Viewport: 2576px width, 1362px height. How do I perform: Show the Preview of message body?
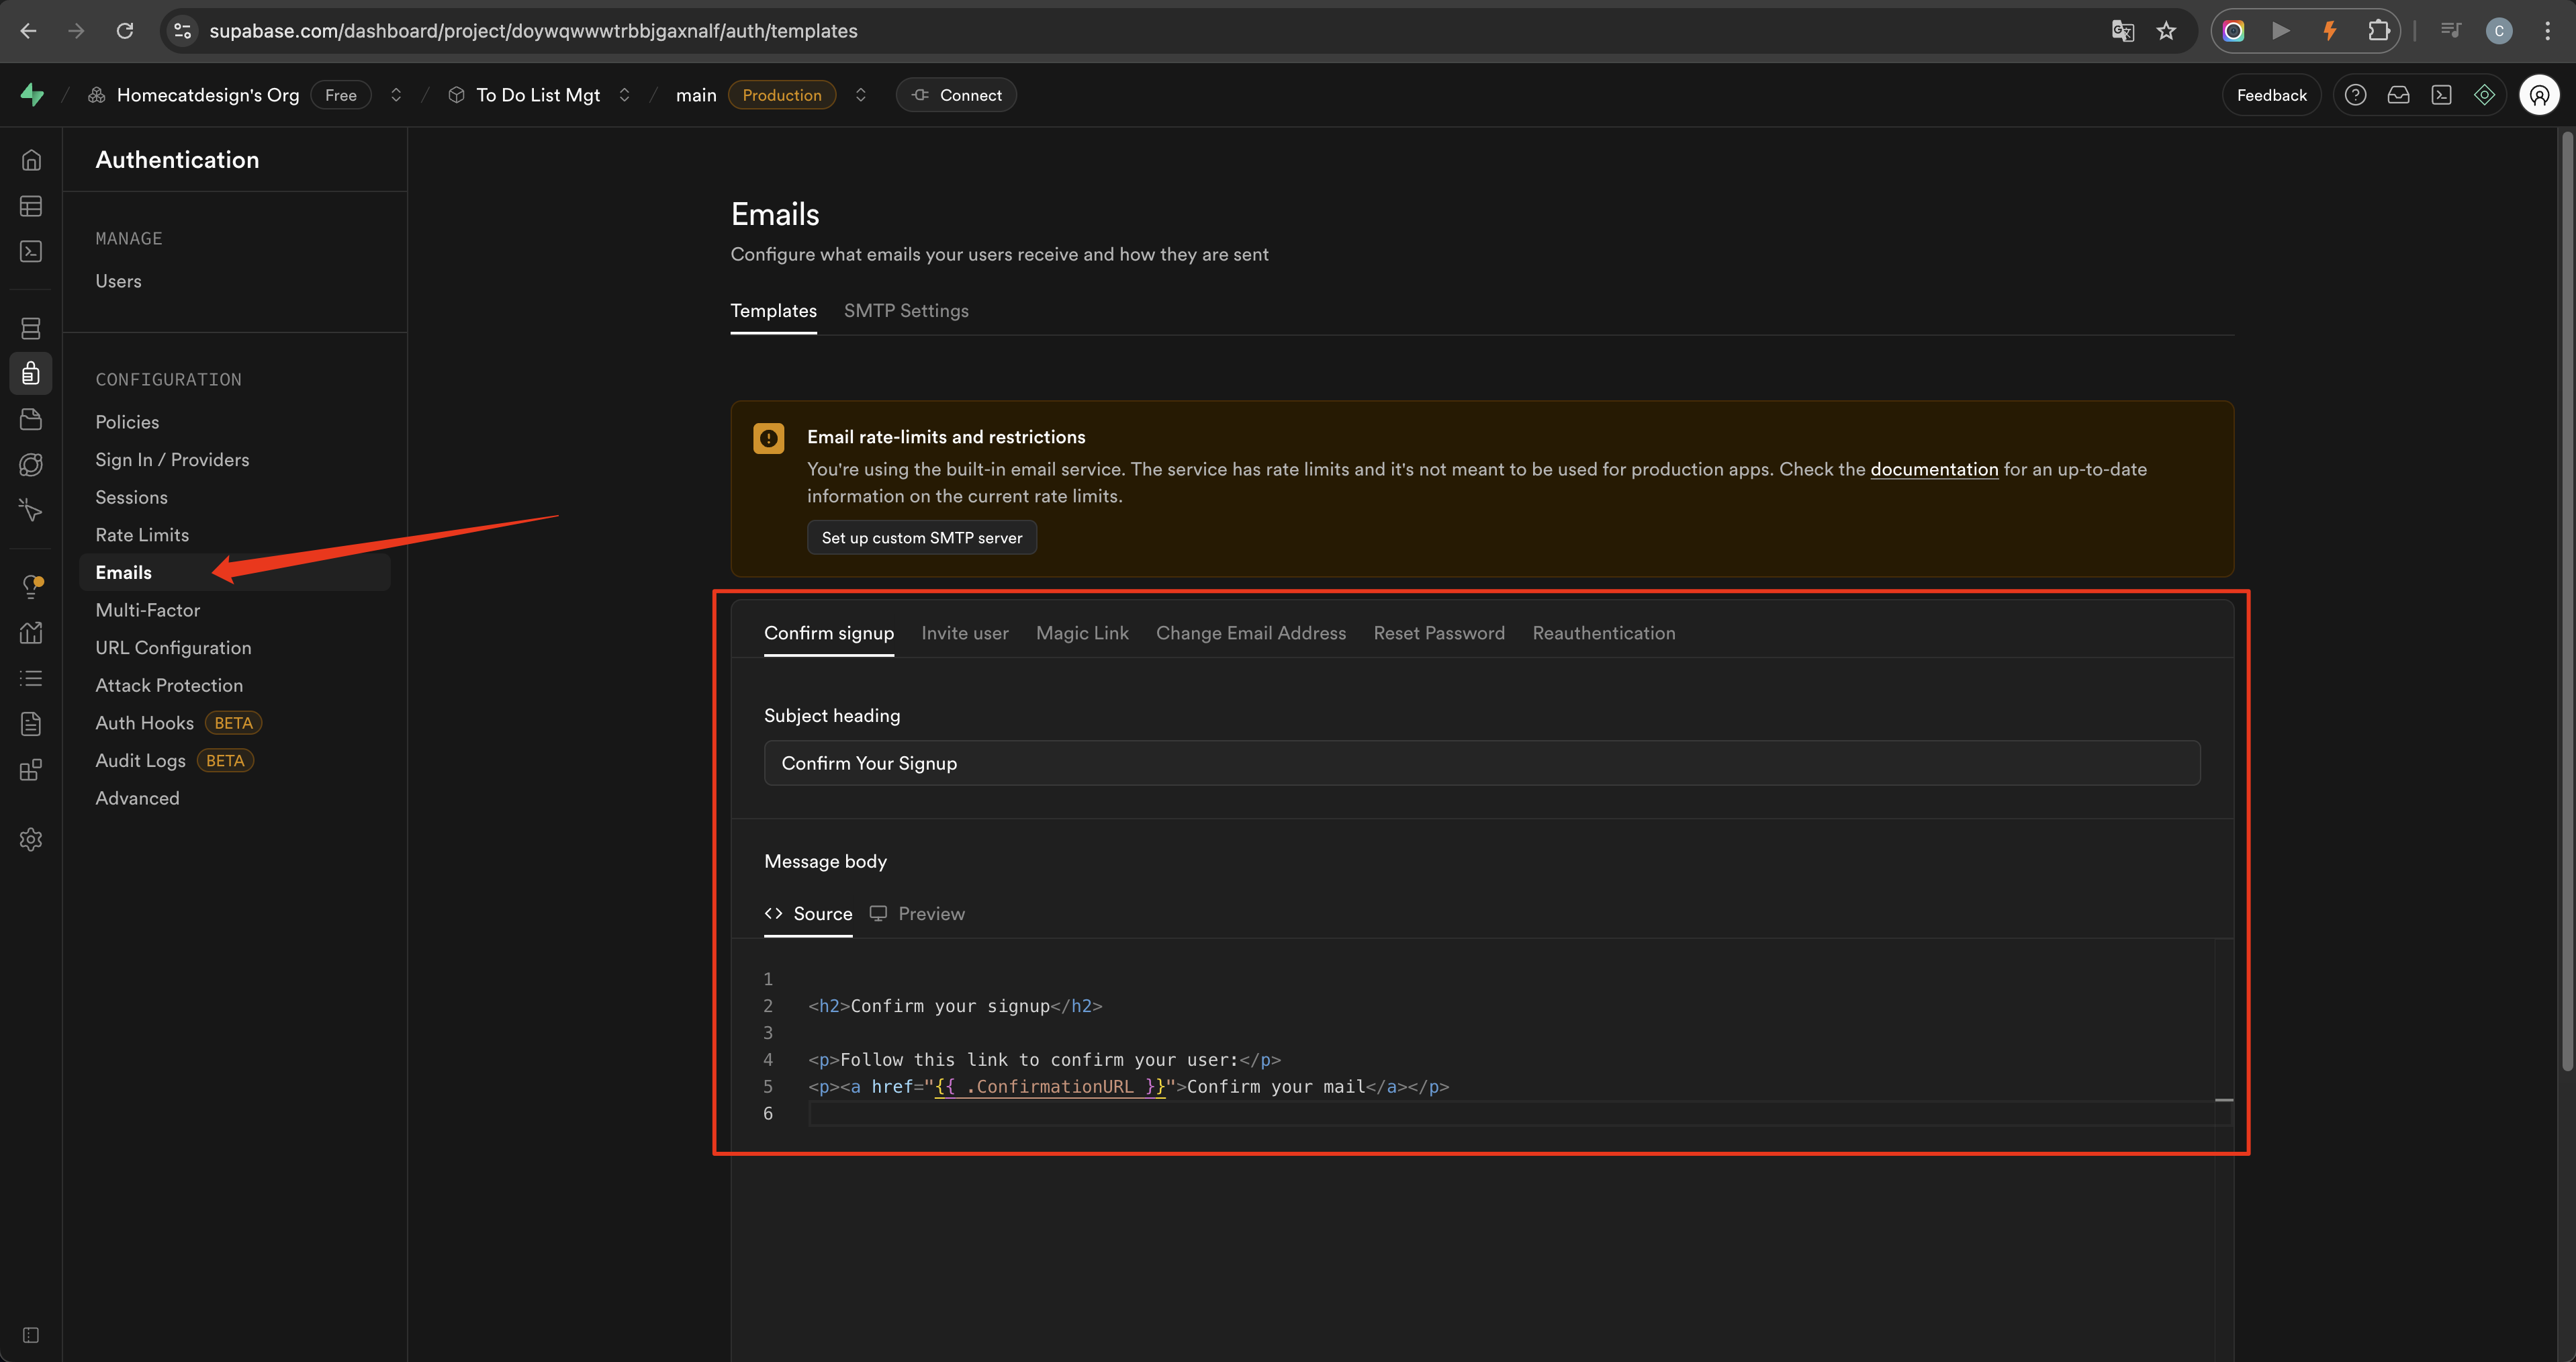coord(917,914)
